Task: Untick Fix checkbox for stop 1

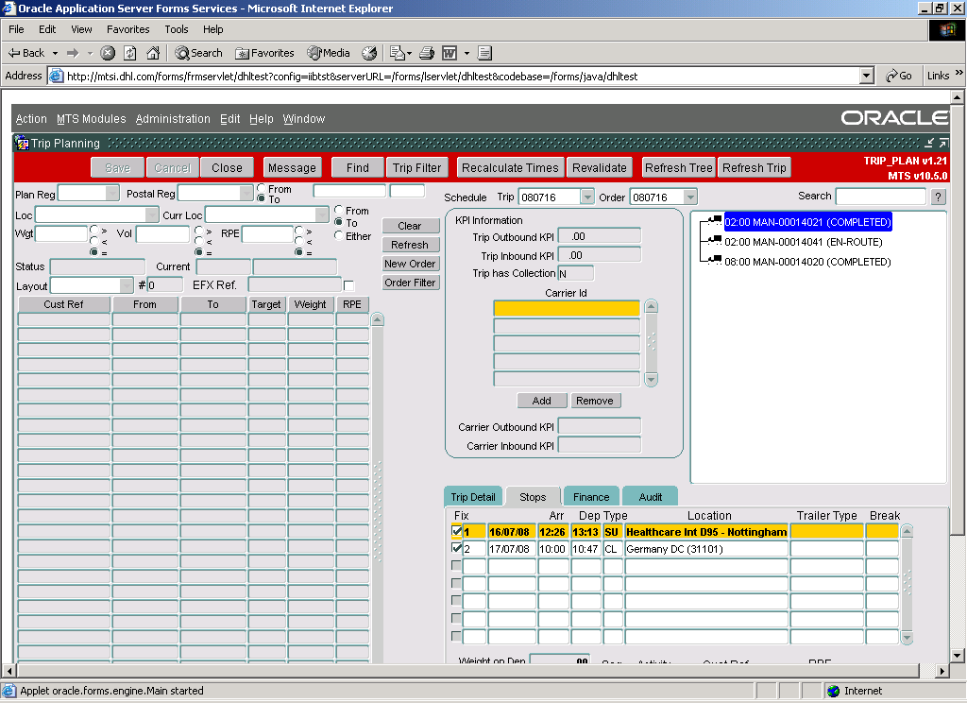Action: click(x=457, y=530)
